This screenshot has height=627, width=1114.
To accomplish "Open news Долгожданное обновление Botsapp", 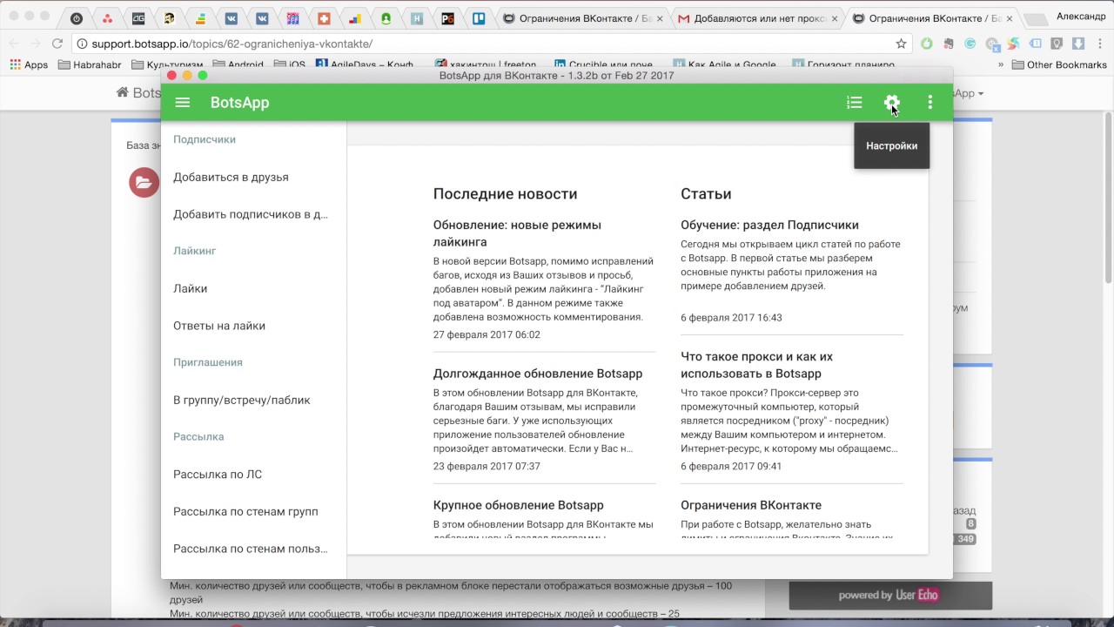I will [x=538, y=374].
